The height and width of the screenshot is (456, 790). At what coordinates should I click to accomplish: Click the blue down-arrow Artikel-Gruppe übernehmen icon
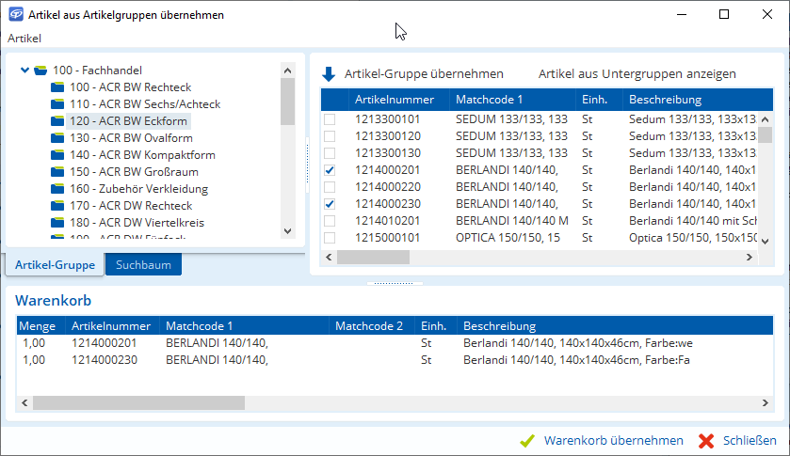pos(329,74)
